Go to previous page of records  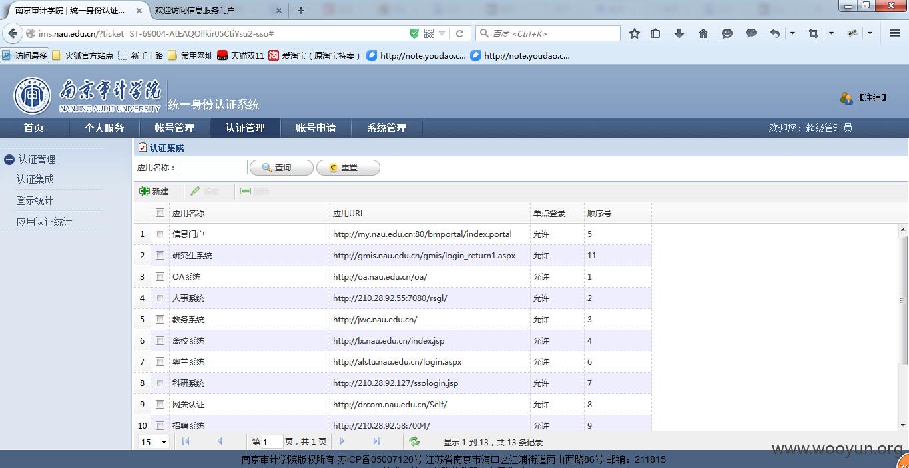[220, 441]
